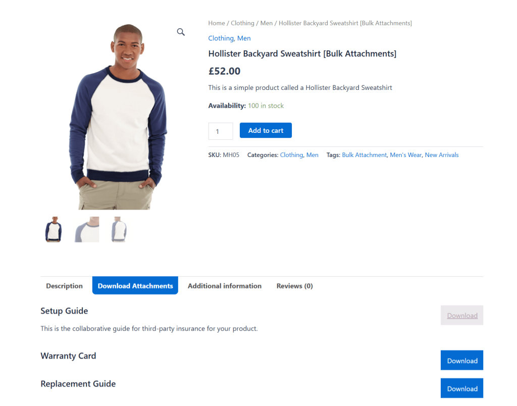Click the disabled Setup Guide download button

tap(461, 315)
